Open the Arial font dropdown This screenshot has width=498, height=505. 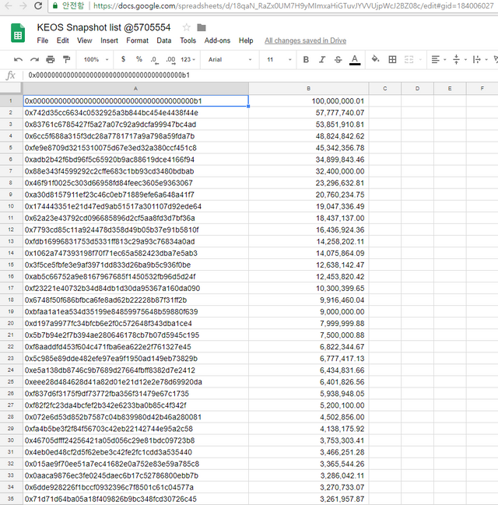click(x=230, y=60)
